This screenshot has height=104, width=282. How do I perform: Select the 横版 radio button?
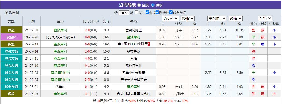click(x=153, y=5)
